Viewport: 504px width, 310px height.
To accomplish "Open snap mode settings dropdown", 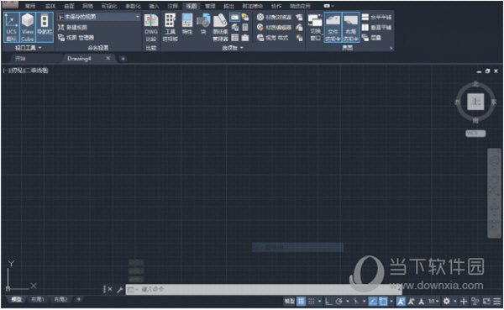I will 319,302.
